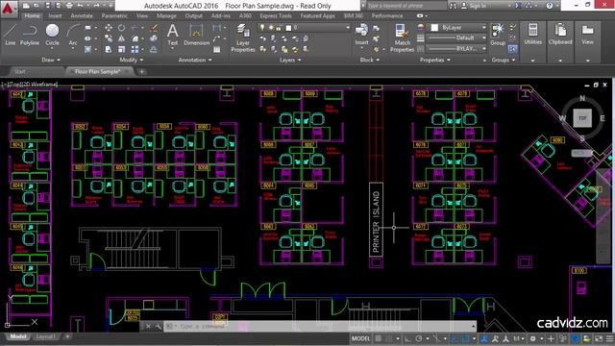Switch to the Insert ribbon tab
Screen dimensions: 615x346
click(x=55, y=15)
